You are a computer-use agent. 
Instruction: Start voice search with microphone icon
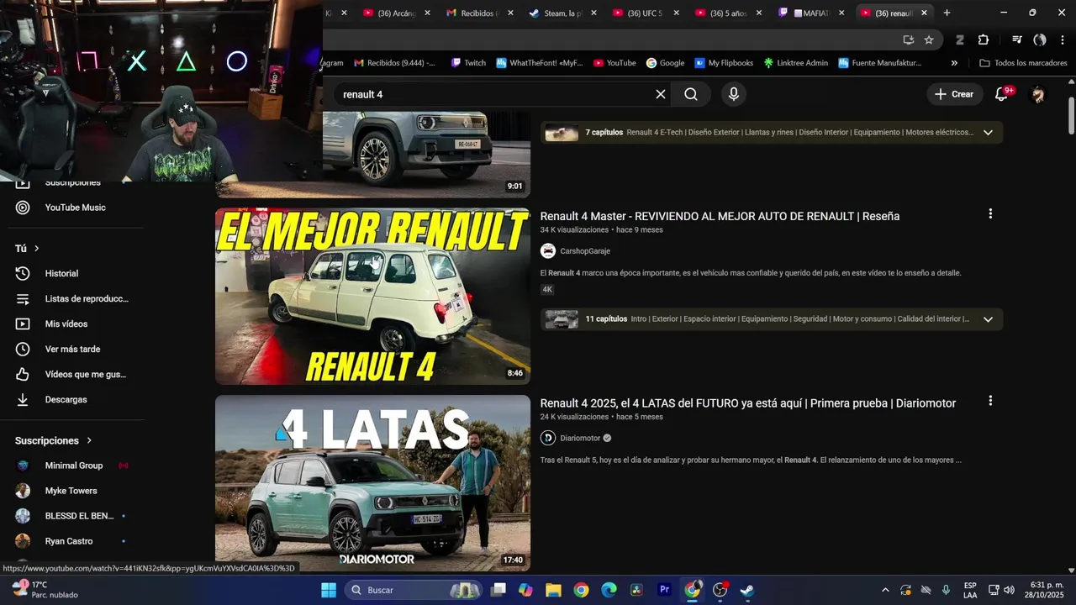point(734,94)
